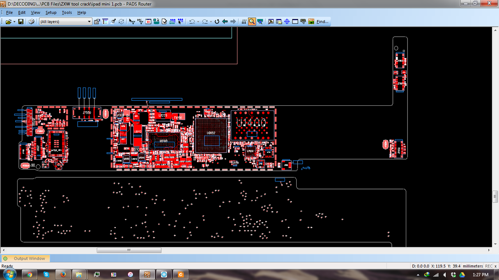
Task: Open the Properties icon next to layers
Action: tap(97, 21)
